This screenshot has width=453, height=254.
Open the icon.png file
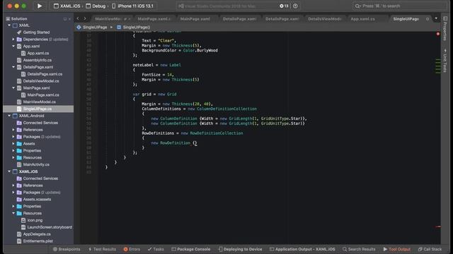tap(35, 220)
